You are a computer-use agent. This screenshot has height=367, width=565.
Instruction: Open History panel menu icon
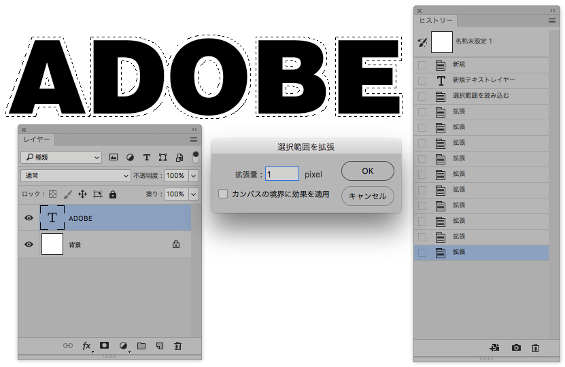(551, 21)
